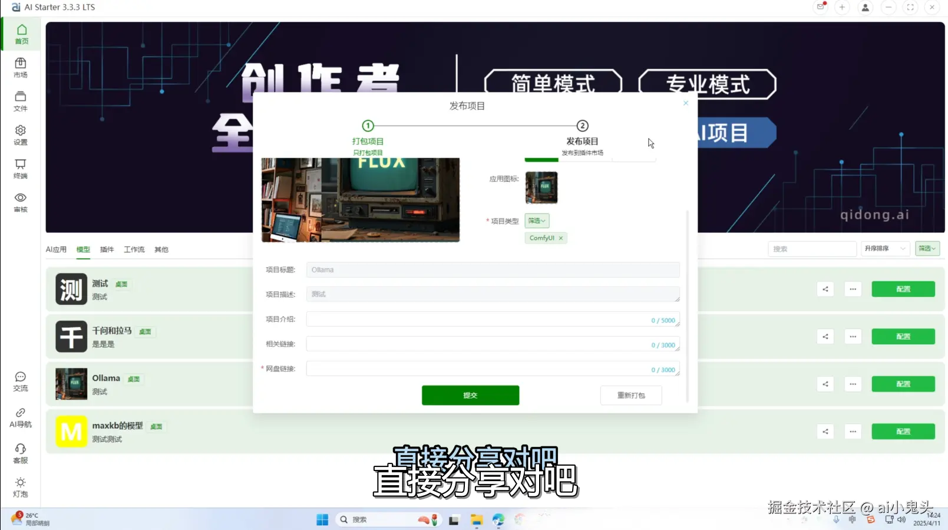Close the 发布项目 dialog

(x=686, y=103)
